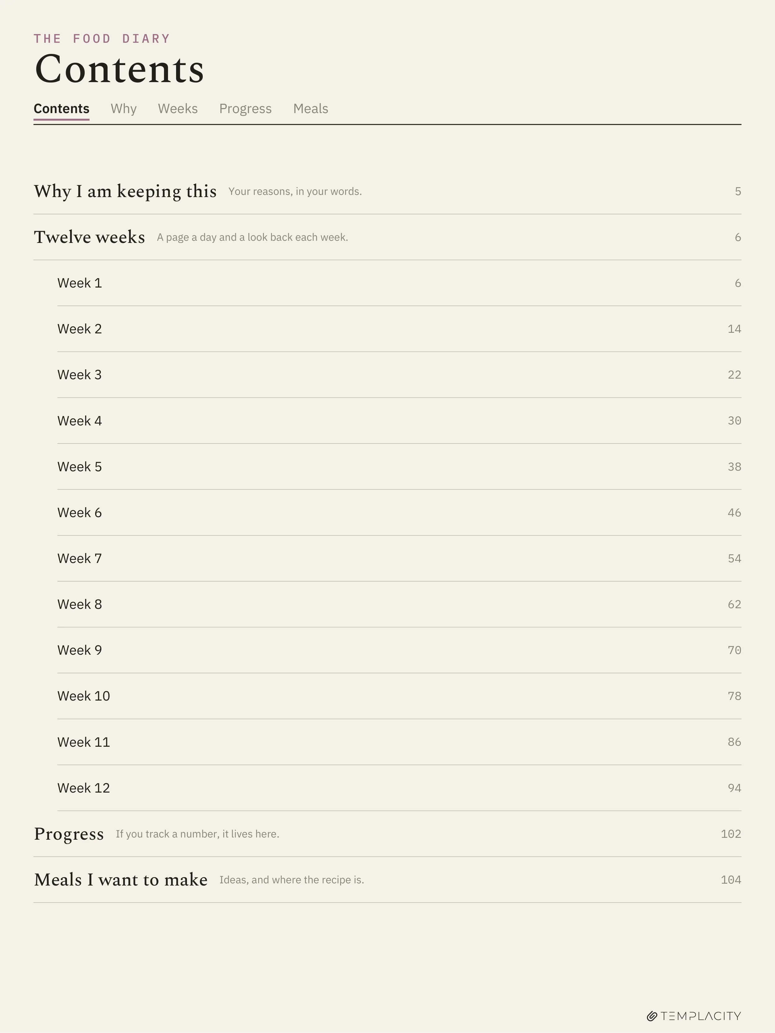Open 'Why I am keeping this' section

387,191
